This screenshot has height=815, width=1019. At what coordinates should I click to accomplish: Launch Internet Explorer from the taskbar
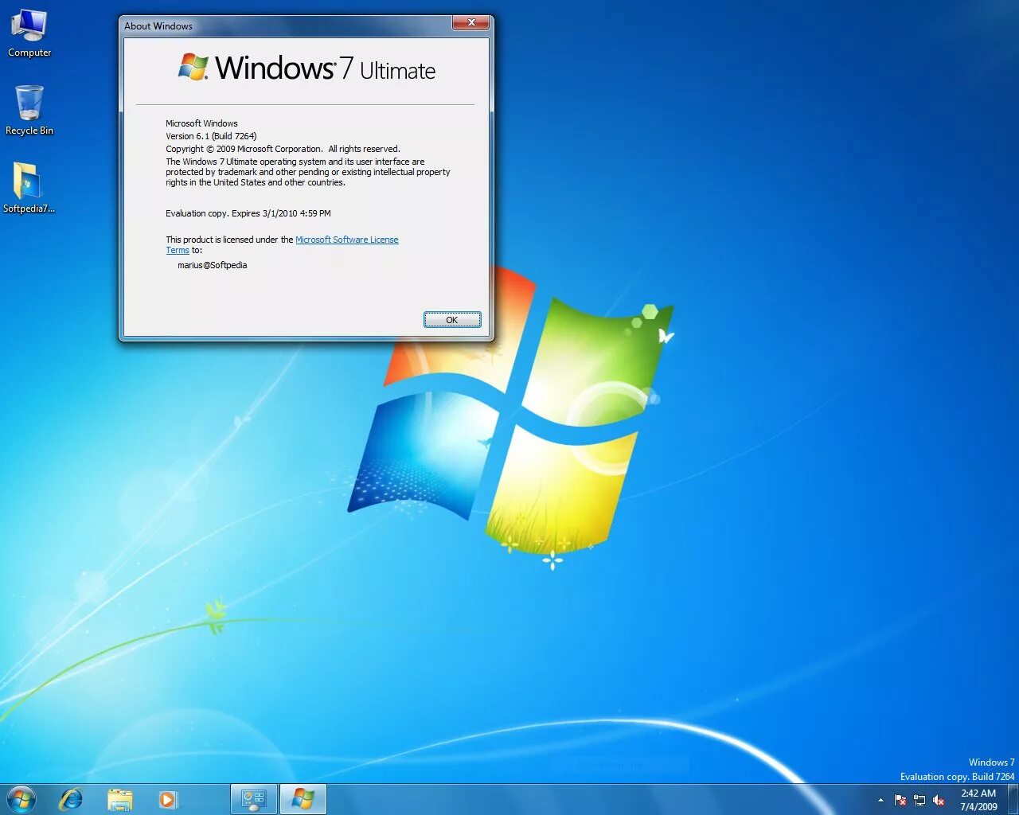pos(72,799)
